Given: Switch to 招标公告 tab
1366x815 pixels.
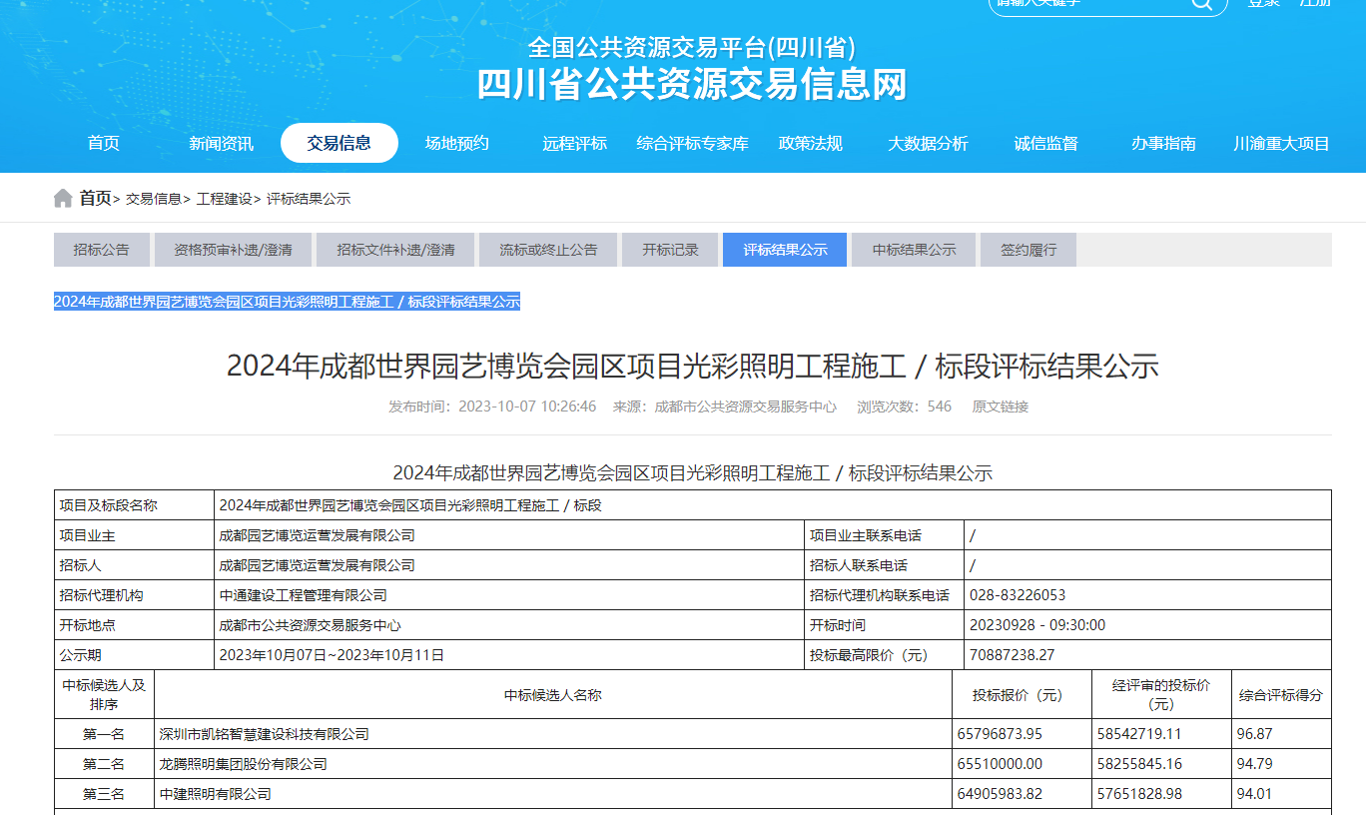Looking at the screenshot, I should (102, 250).
